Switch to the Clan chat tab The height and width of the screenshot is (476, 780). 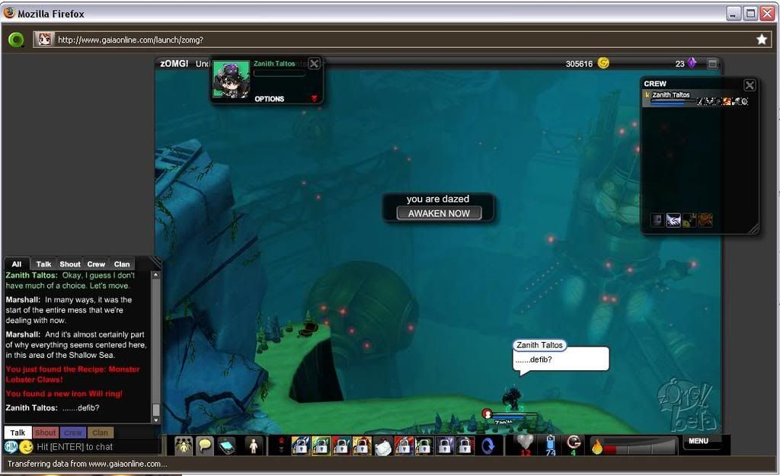tap(122, 264)
